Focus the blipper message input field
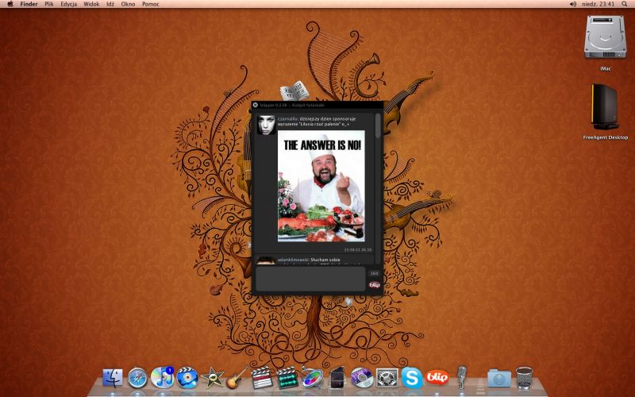The image size is (635, 397). [310, 279]
